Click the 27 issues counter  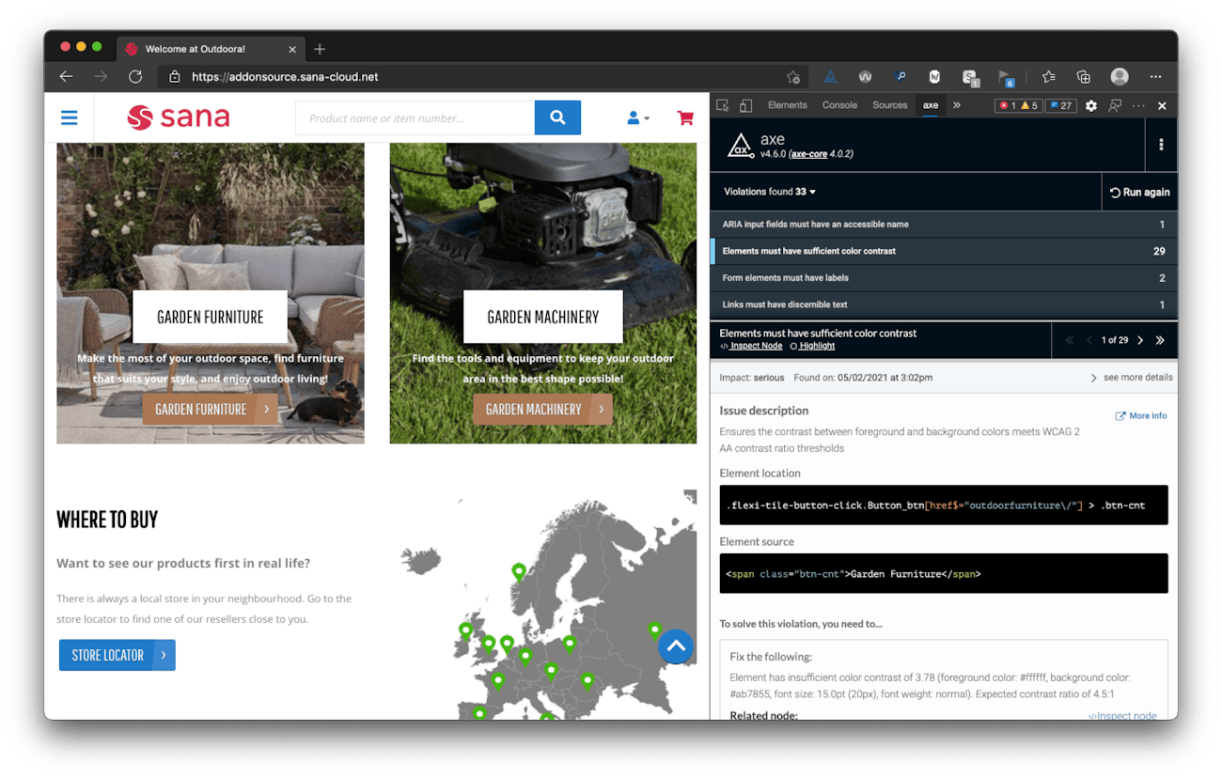pos(1061,105)
